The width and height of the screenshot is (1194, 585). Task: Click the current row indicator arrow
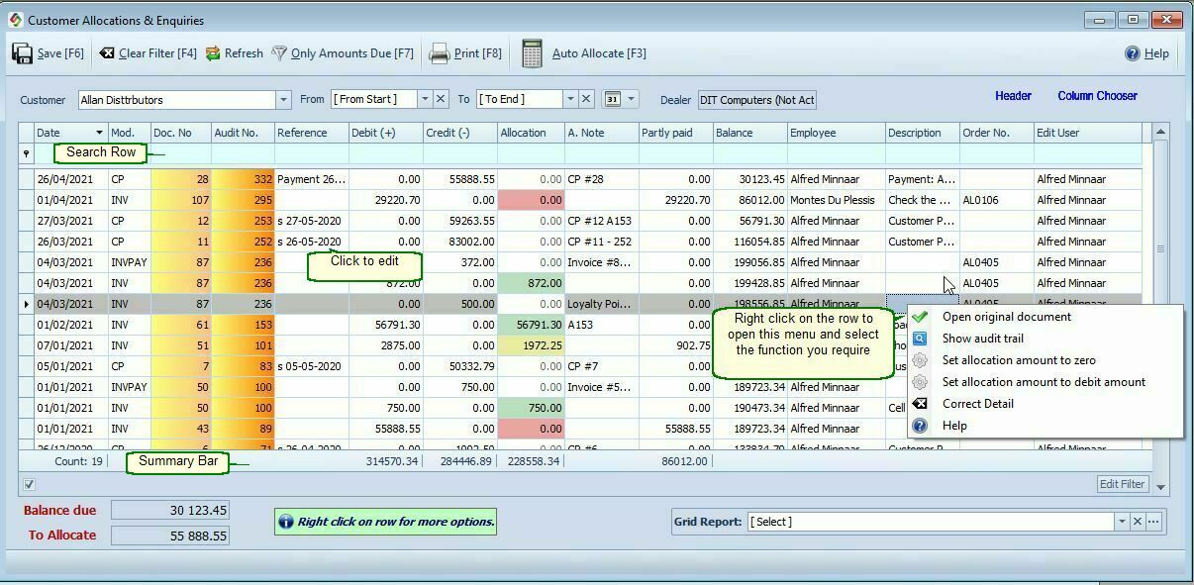[x=26, y=304]
